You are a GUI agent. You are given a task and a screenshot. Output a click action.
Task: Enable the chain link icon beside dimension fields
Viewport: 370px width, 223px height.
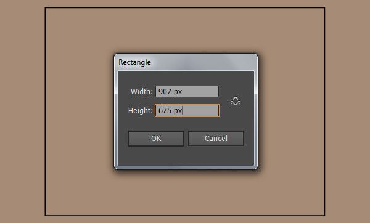click(236, 101)
